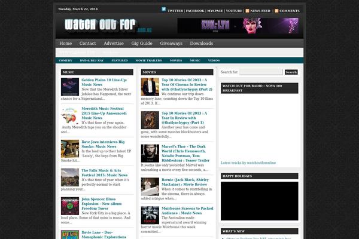The image size is (359, 239).
Task: Open The Falls Music & Arts Festival article
Action: (104, 173)
